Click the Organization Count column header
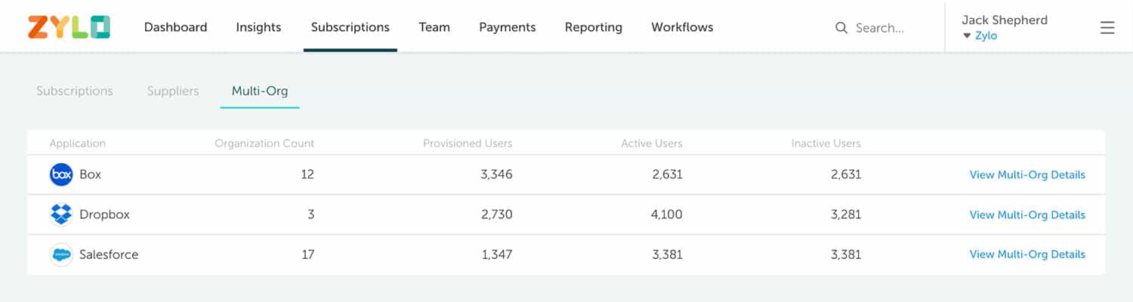The height and width of the screenshot is (302, 1133). click(x=264, y=143)
